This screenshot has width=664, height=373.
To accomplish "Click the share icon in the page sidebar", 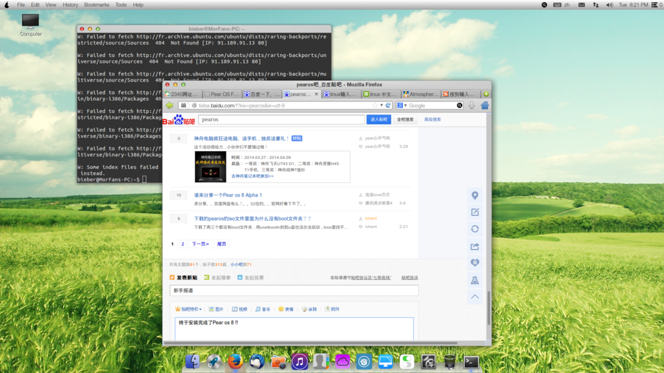I will [475, 246].
